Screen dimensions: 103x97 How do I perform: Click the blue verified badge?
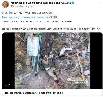click(x=73, y=3)
